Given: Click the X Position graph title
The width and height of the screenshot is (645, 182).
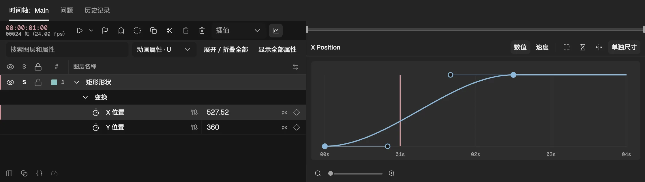Looking at the screenshot, I should [326, 47].
